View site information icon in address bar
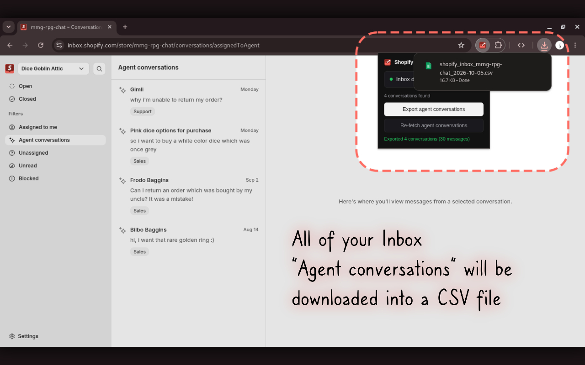Screen dimensions: 585x365 pos(58,45)
